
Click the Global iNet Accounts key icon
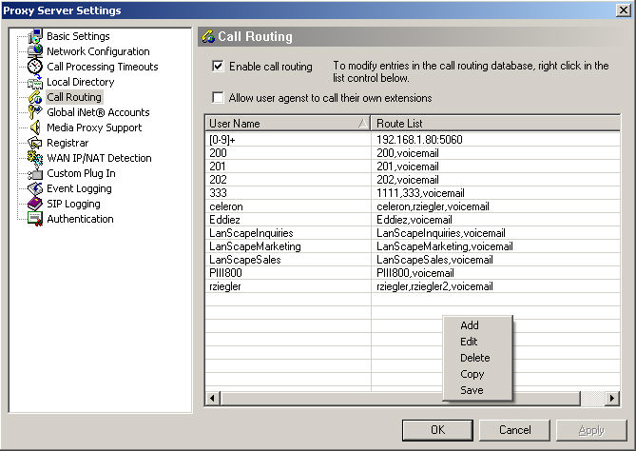tap(35, 112)
